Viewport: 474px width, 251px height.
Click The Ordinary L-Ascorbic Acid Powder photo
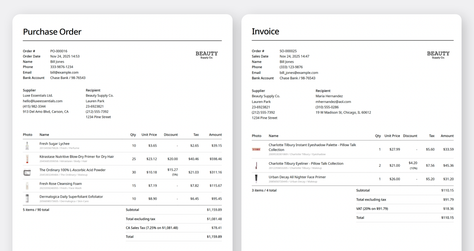pyautogui.click(x=27, y=172)
